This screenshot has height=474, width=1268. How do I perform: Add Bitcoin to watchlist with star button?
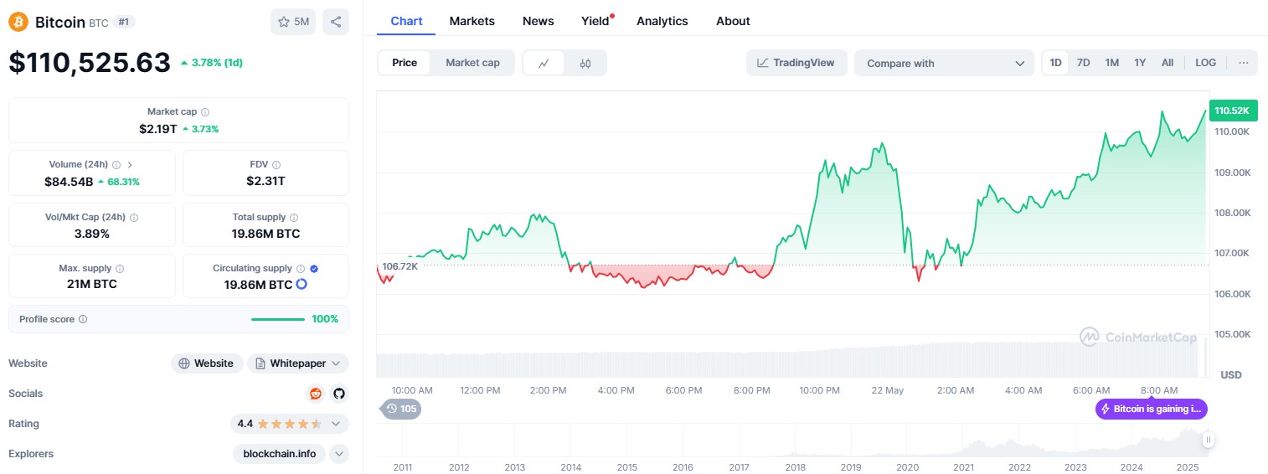293,22
